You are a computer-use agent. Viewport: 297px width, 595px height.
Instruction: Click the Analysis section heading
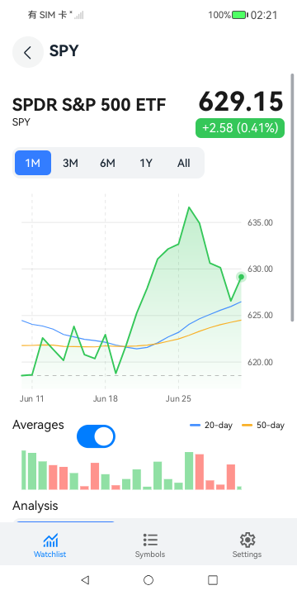click(x=35, y=506)
